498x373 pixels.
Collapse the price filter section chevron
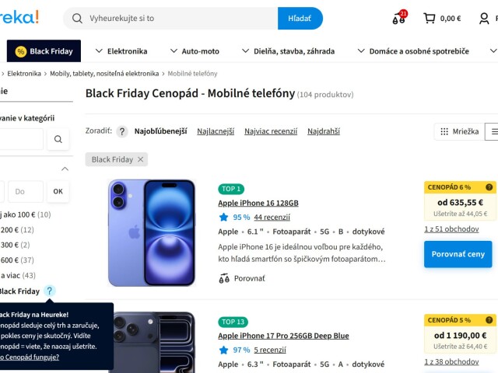coord(65,169)
